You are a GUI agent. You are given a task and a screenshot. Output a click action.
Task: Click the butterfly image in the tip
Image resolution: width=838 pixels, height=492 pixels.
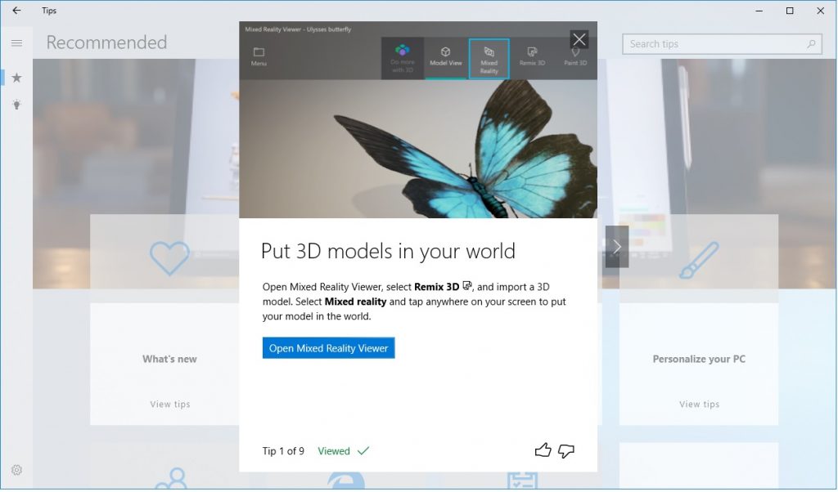click(418, 149)
